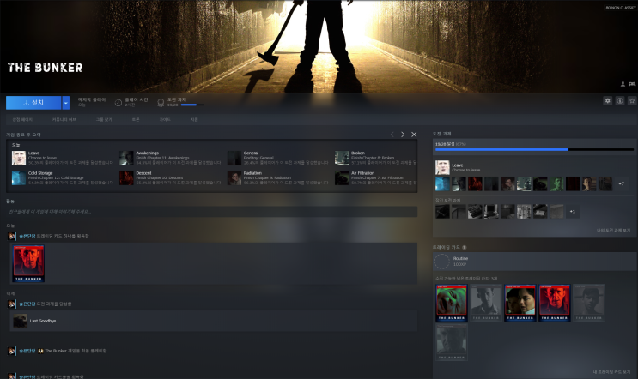The height and width of the screenshot is (379, 638).
Task: Click the first locked achievement thumbnail
Action: 442,211
